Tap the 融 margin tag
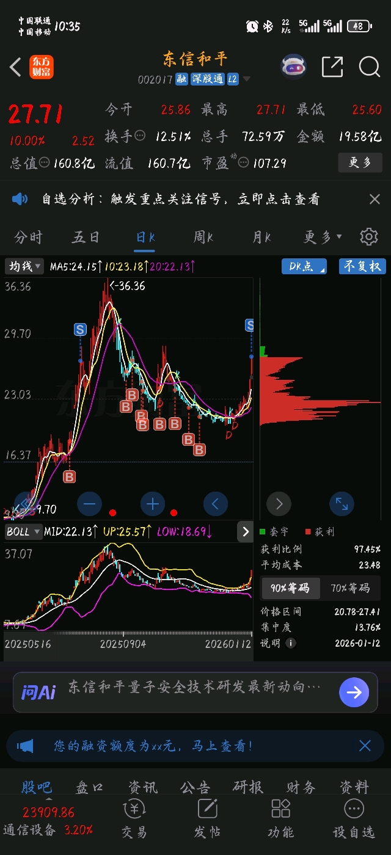The height and width of the screenshot is (855, 391). [x=181, y=79]
